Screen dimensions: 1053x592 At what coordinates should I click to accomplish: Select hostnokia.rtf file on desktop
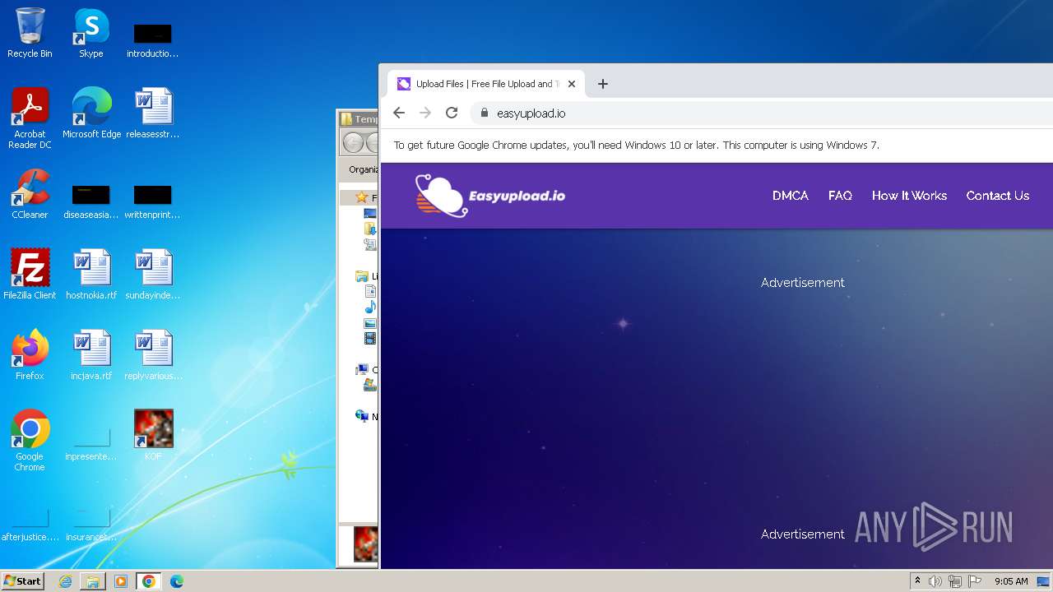[91, 275]
